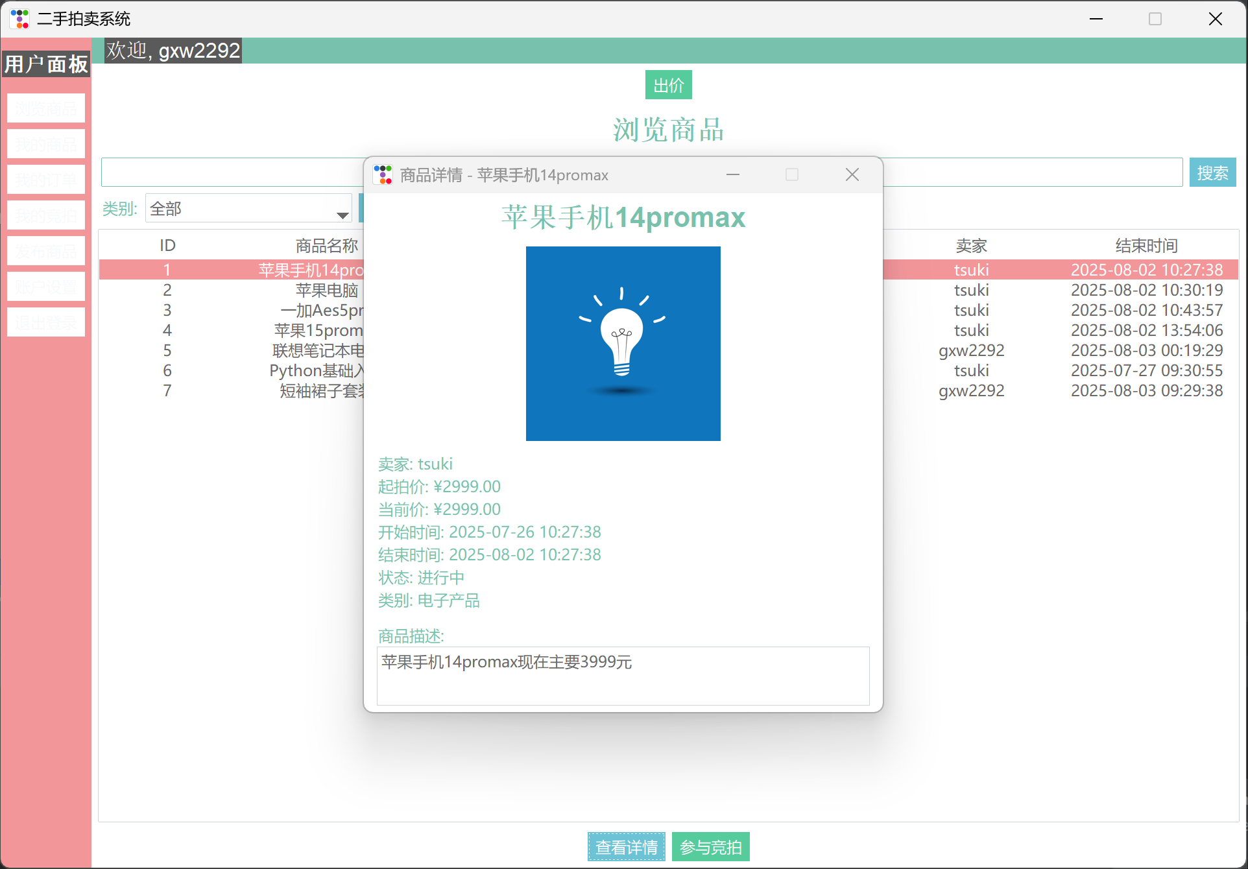This screenshot has width=1248, height=869.
Task: Click the 卖家: tsuki line in details dialog
Action: coord(415,464)
